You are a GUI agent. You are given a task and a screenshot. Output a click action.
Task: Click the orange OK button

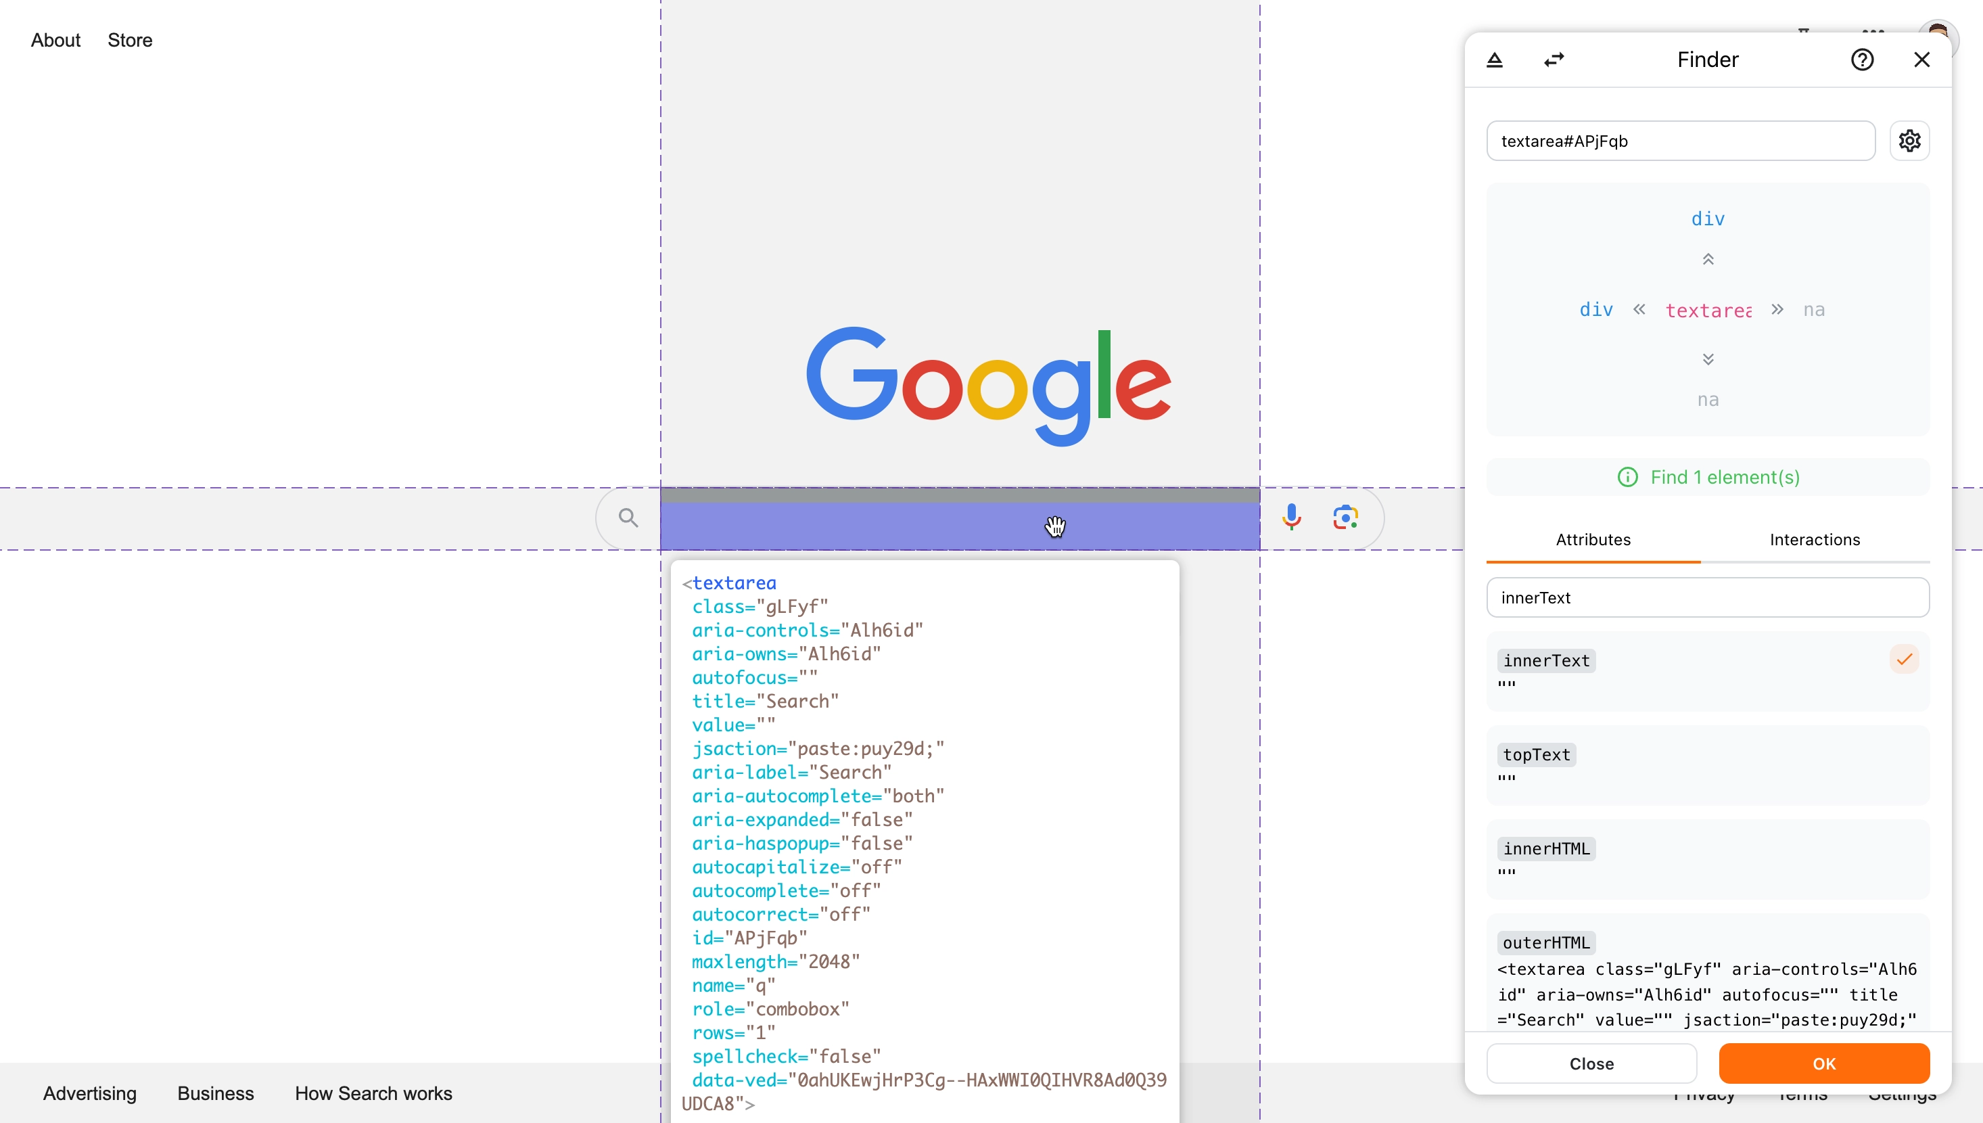[1824, 1063]
